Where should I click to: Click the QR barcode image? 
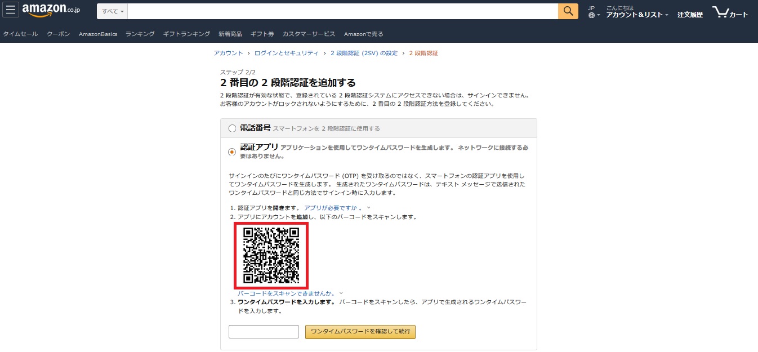point(271,255)
